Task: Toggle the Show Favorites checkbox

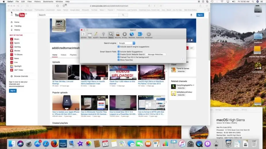Action: click(x=119, y=60)
